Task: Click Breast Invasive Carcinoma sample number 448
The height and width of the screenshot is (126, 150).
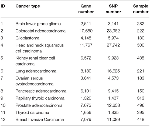Action: [141, 120]
